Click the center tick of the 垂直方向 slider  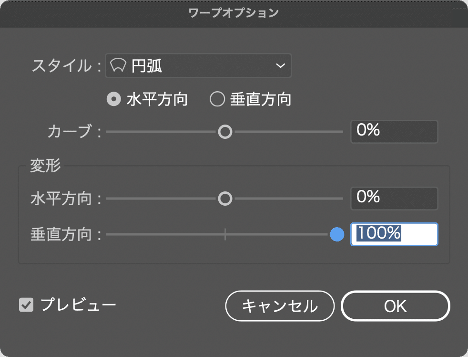click(x=225, y=234)
